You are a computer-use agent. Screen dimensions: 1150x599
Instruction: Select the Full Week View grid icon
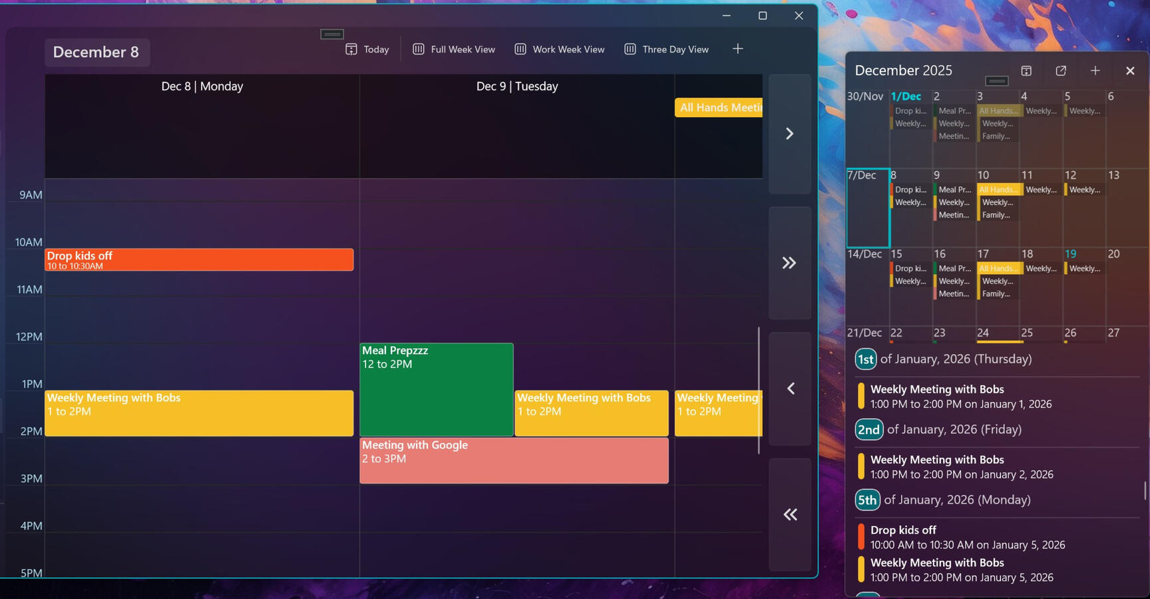(418, 49)
